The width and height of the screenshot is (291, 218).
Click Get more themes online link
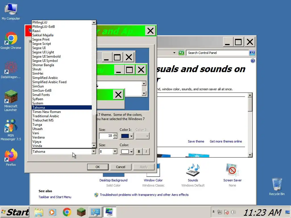tap(226, 141)
